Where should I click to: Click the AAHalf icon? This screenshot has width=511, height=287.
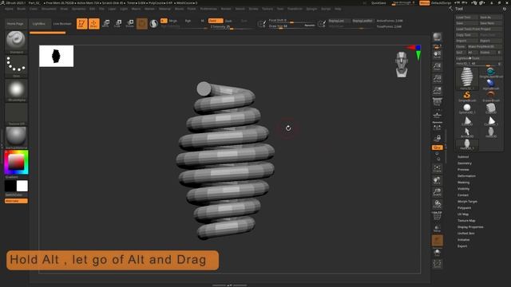point(437,90)
